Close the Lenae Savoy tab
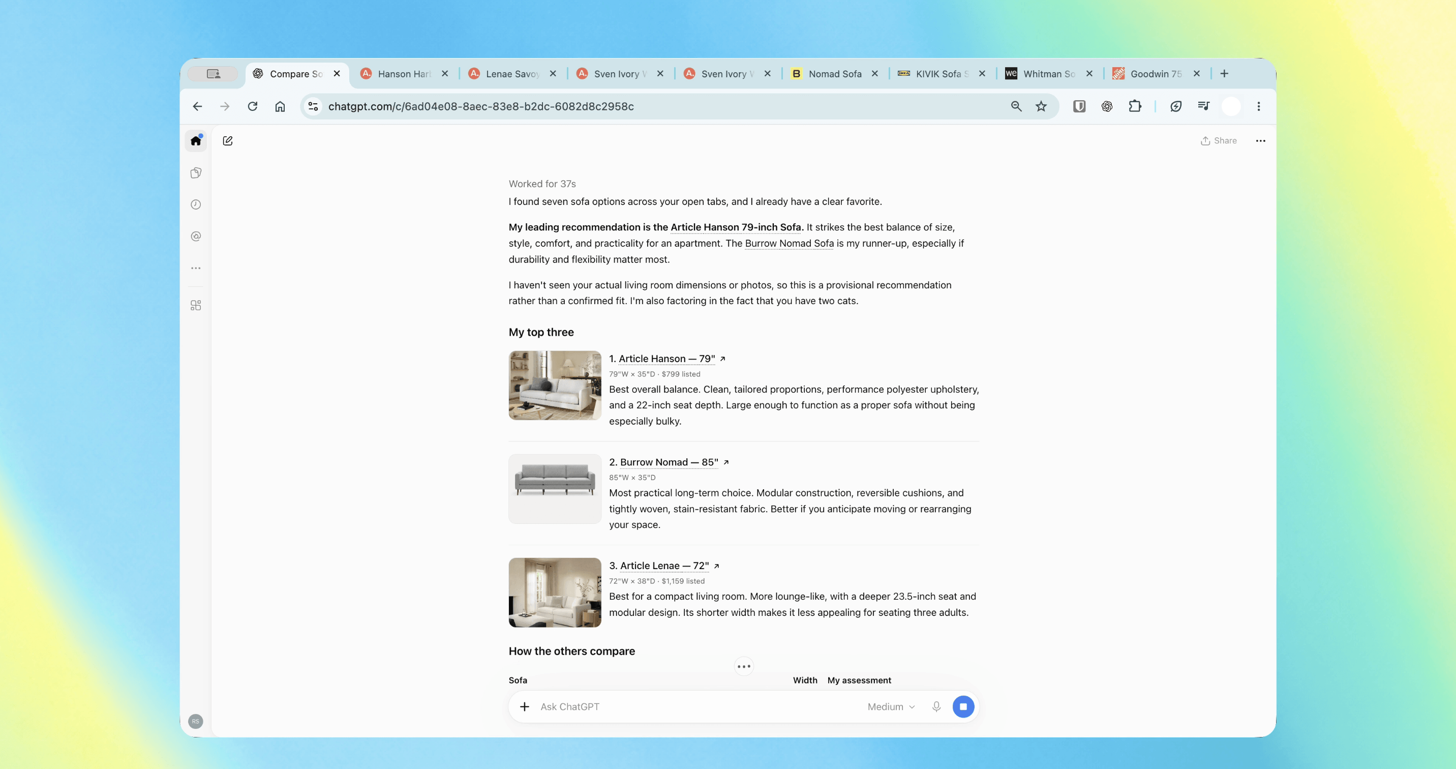The image size is (1456, 769). point(553,74)
